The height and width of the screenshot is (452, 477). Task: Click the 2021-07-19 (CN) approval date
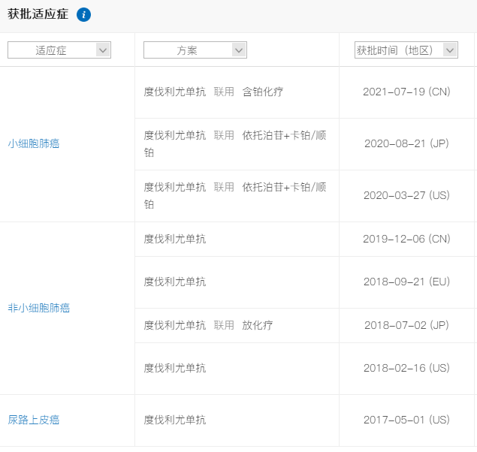pos(406,92)
